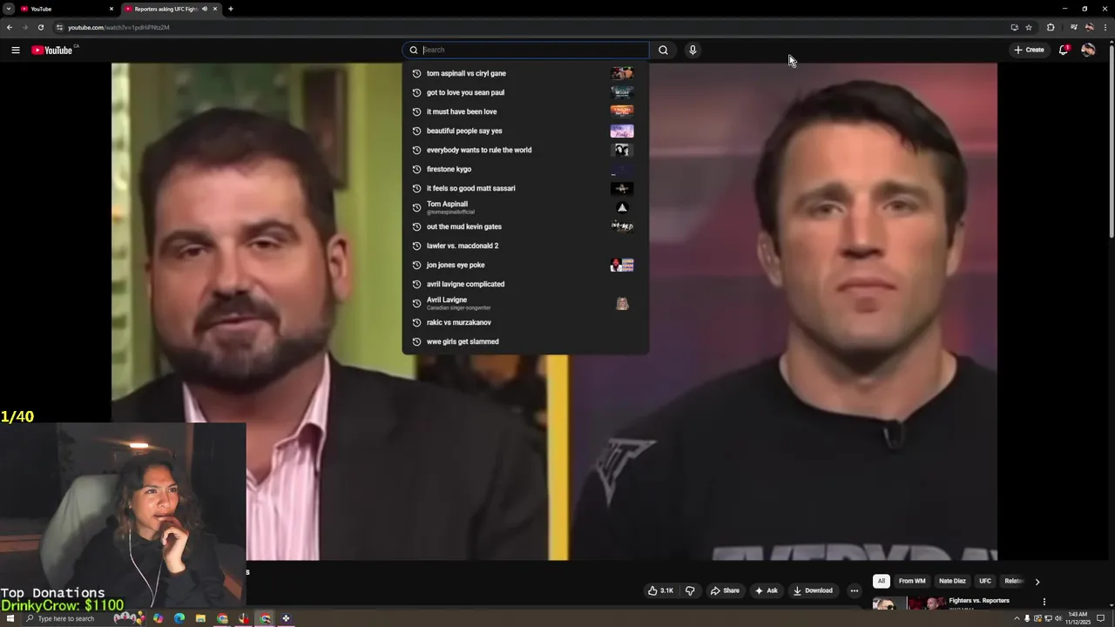Open the Windows Action Center notifications

tap(1101, 618)
